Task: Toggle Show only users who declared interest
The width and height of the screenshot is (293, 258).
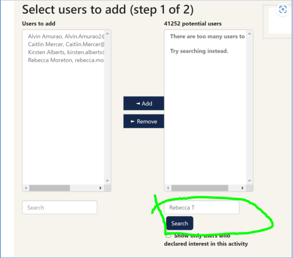Action: 169,235
